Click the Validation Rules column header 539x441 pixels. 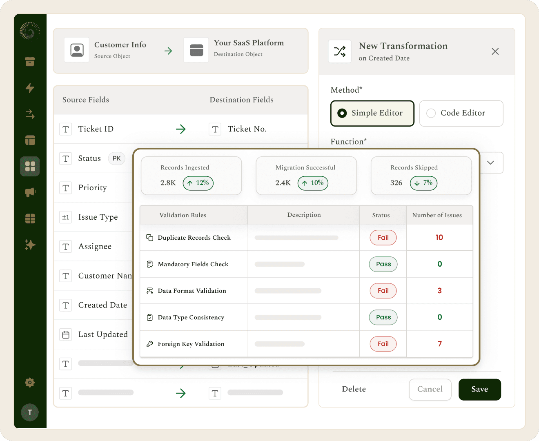click(183, 215)
